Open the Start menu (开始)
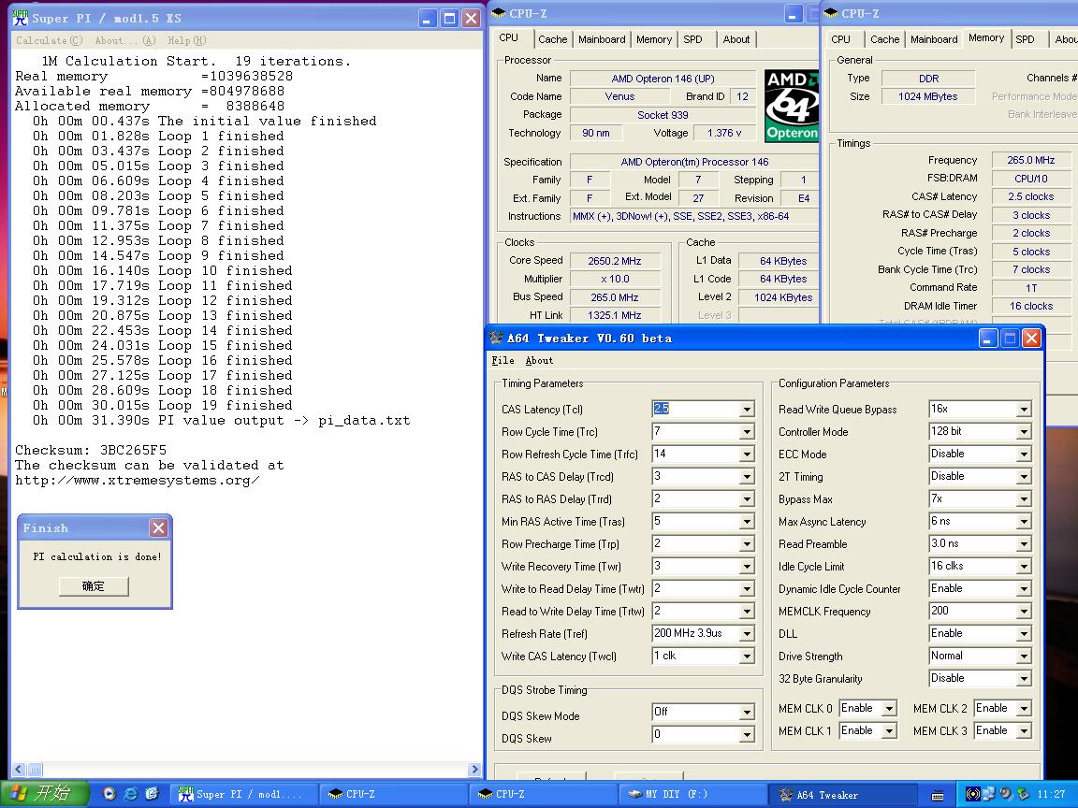The image size is (1078, 808). coord(45,794)
